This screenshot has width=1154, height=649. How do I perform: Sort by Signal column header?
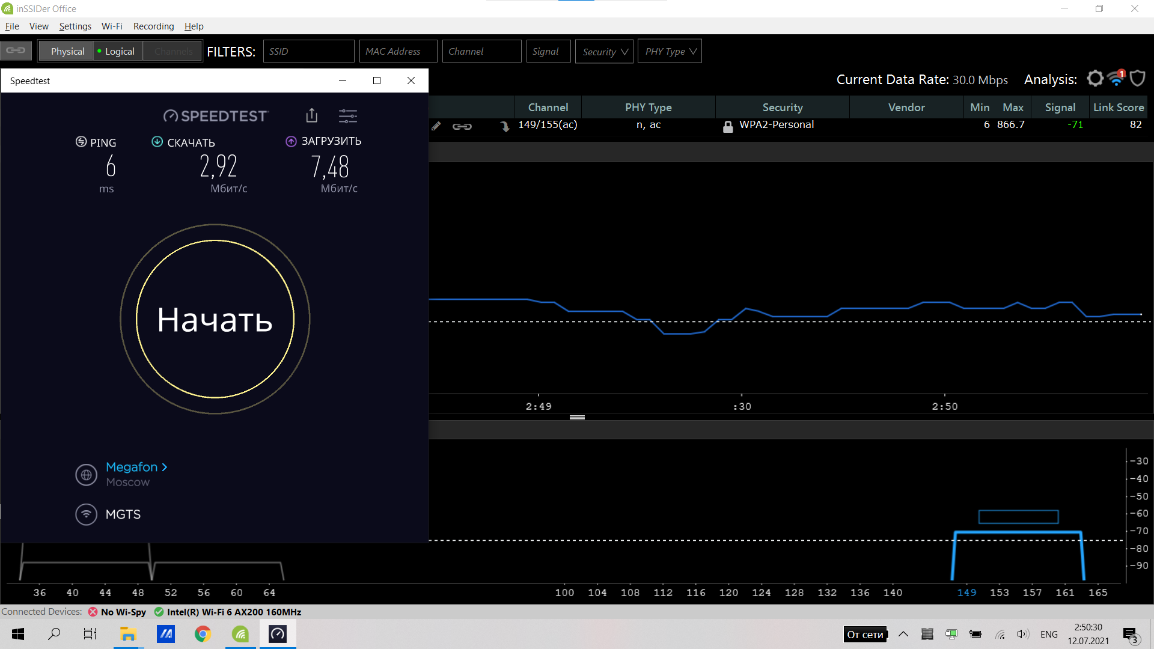click(x=1060, y=107)
